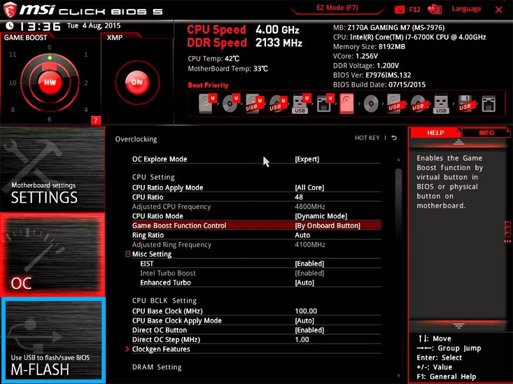Click the F12 screenshot label
The image size is (513, 384).
(414, 10)
